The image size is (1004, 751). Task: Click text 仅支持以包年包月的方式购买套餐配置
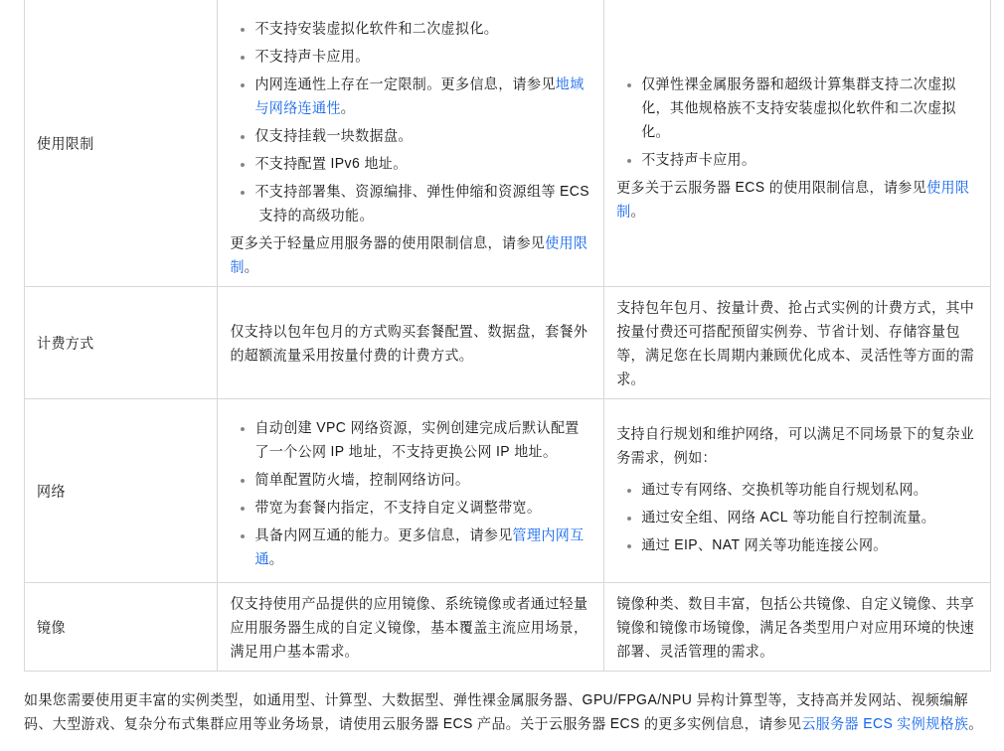coord(409,343)
